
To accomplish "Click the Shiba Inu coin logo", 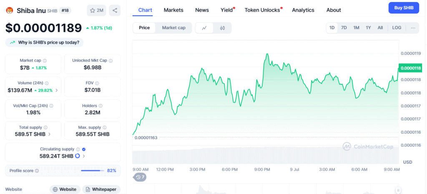I will click(10, 10).
